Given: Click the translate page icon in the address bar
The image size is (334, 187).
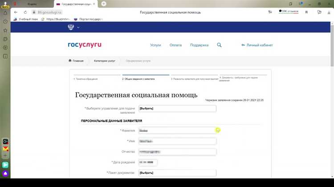Looking at the screenshot, I should (270, 12).
